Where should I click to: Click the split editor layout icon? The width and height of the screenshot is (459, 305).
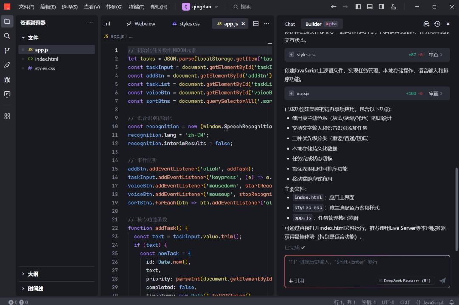pyautogui.click(x=256, y=24)
